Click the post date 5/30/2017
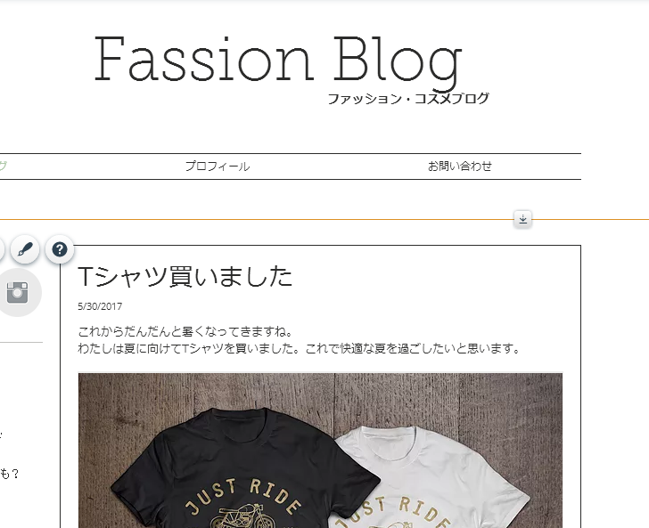This screenshot has width=649, height=528. 100,306
